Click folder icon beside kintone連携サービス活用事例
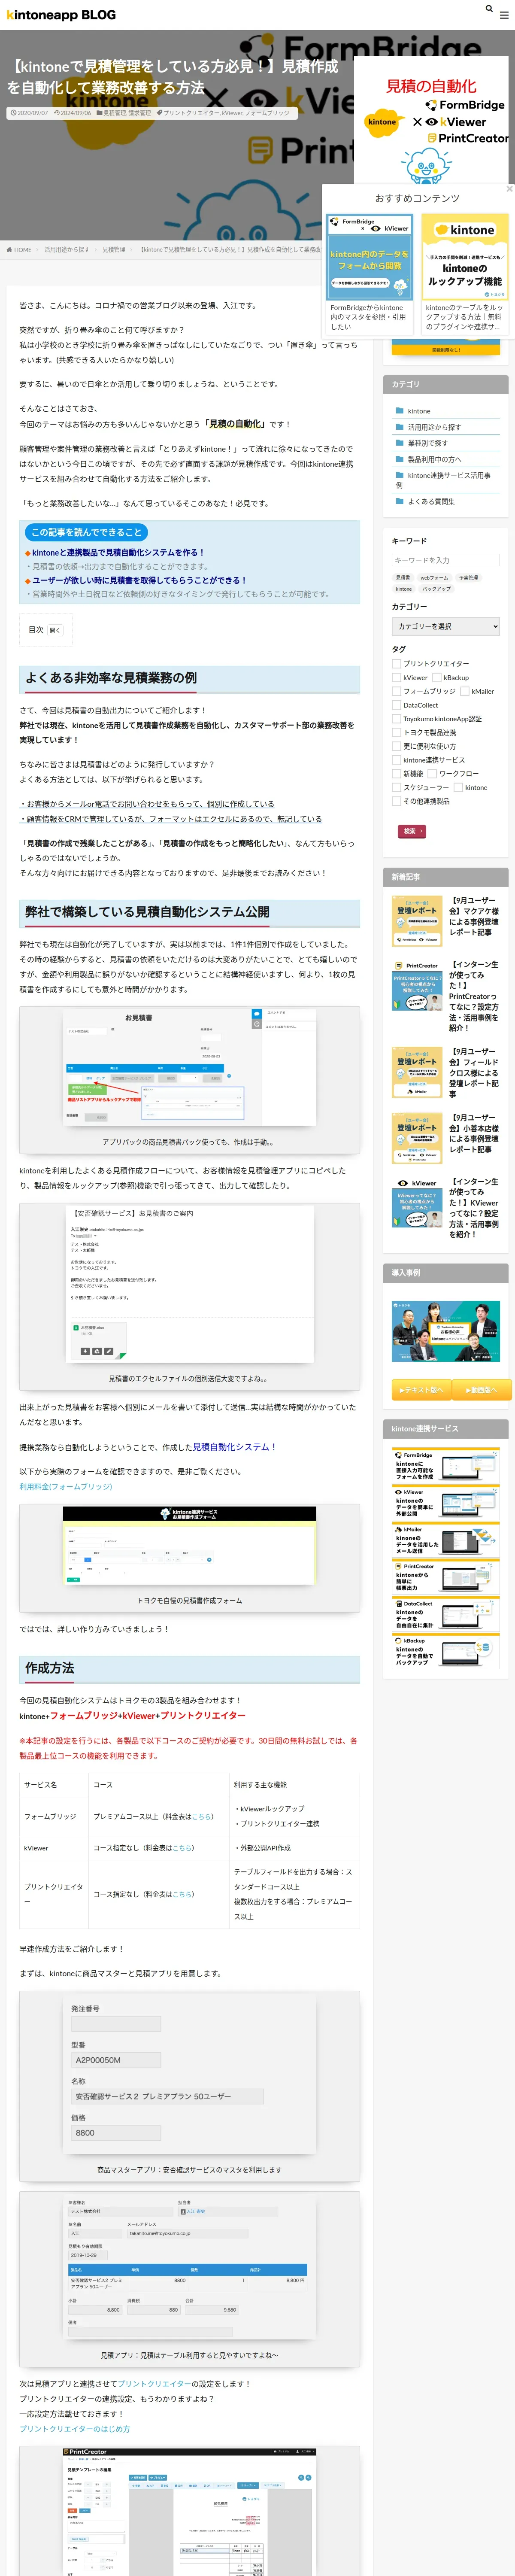 (400, 475)
